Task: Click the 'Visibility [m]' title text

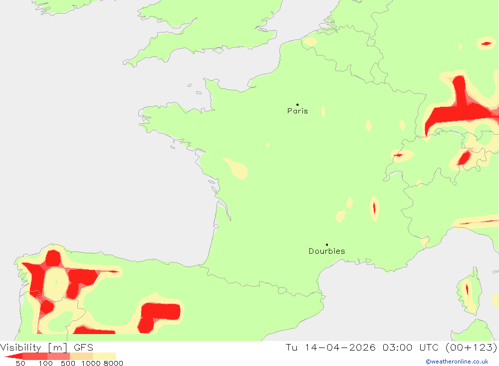Action: [34, 347]
